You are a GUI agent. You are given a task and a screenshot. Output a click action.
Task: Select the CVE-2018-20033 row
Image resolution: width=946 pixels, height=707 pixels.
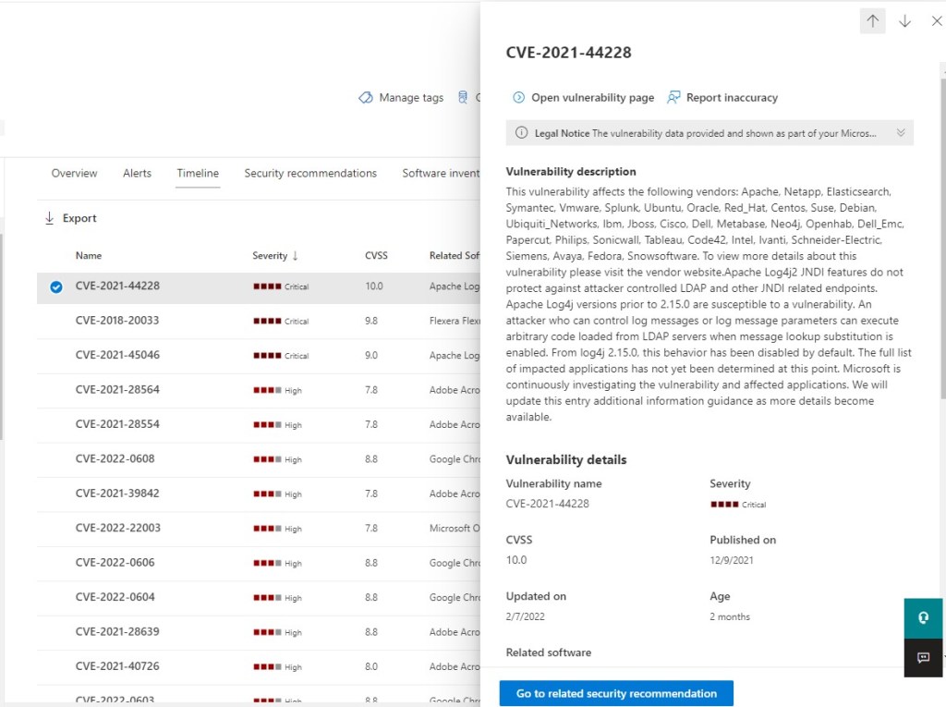117,321
